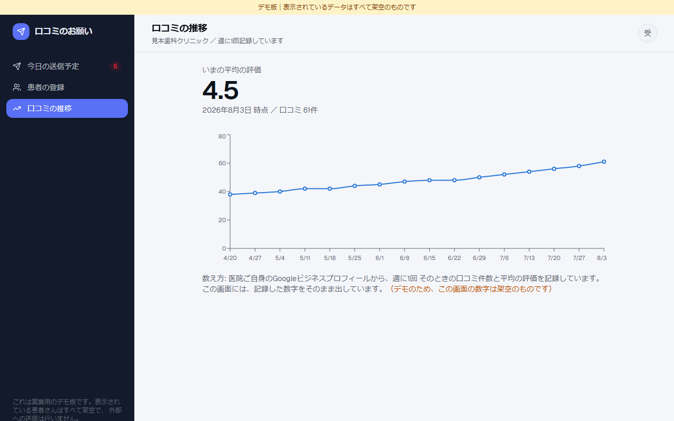The image size is (674, 421).
Task: Click the chart data point for 6/22
Action: 454,180
